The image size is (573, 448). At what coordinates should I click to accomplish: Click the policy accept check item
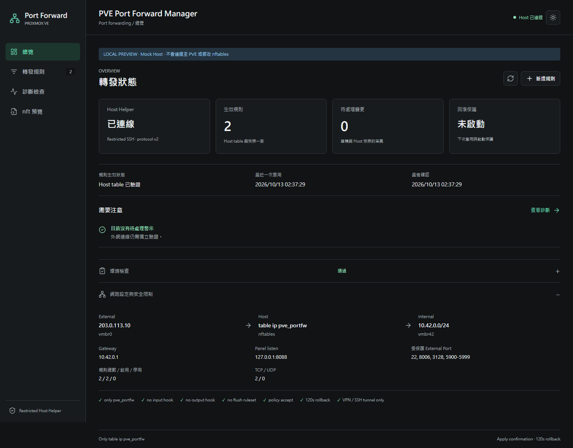[x=278, y=400]
